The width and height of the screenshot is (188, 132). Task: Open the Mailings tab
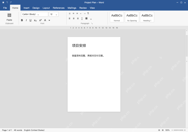72,8
